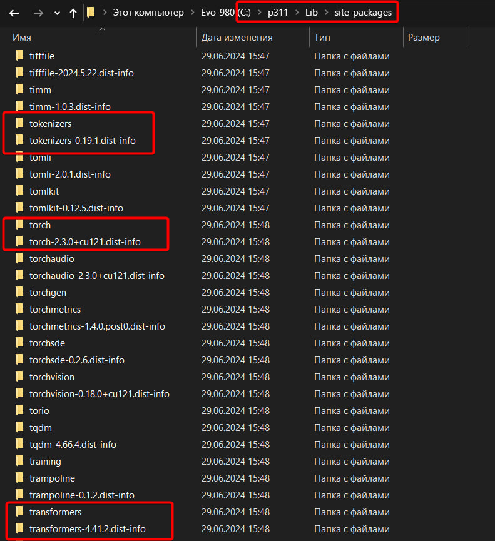This screenshot has height=541, width=495.
Task: Click the modified date of the tomlkit row
Action: click(235, 191)
